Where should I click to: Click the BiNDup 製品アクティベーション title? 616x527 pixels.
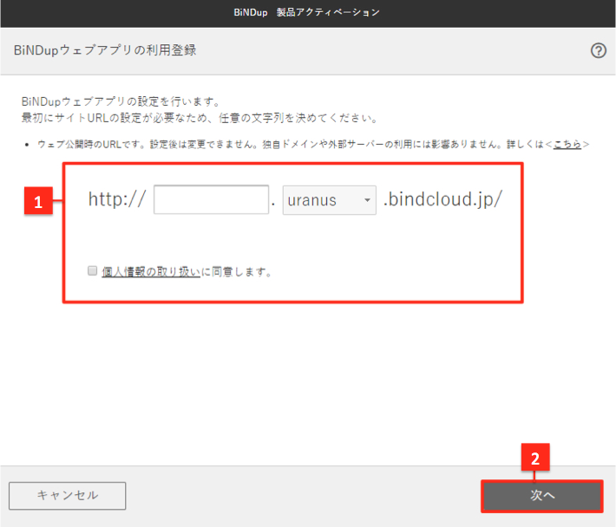(307, 12)
